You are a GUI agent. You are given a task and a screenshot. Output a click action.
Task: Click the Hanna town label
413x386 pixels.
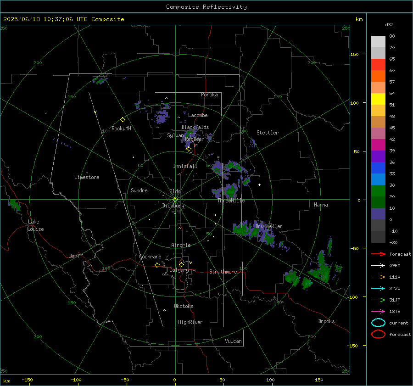tap(321, 205)
